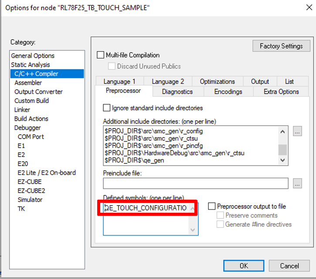Click the browse button for Preinclude file
This screenshot has height=279, width=316.
[x=297, y=183]
